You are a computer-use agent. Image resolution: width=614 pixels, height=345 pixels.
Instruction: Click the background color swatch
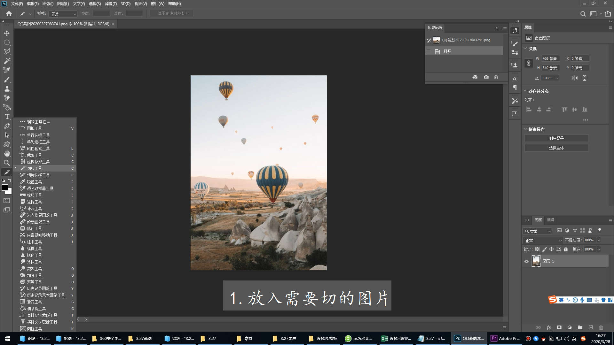(x=9, y=192)
